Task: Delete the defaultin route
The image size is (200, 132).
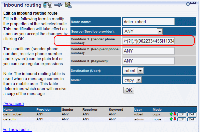Action: coord(191,119)
